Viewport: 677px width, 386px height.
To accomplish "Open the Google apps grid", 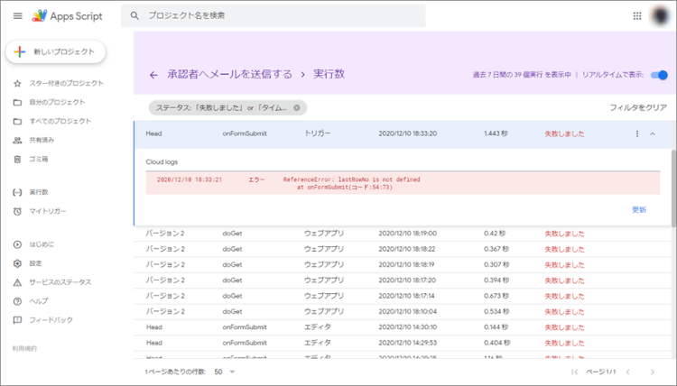I will (x=637, y=15).
